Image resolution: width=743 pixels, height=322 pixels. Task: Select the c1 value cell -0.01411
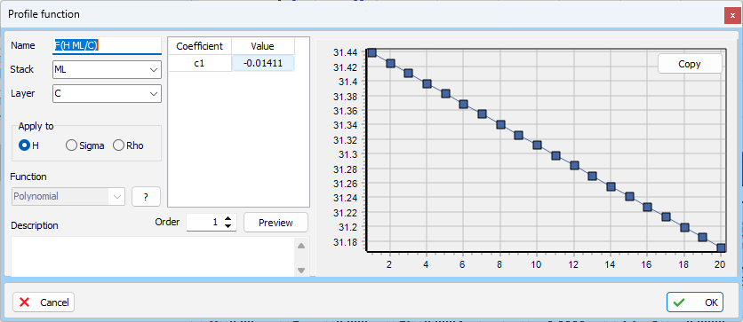[x=263, y=63]
